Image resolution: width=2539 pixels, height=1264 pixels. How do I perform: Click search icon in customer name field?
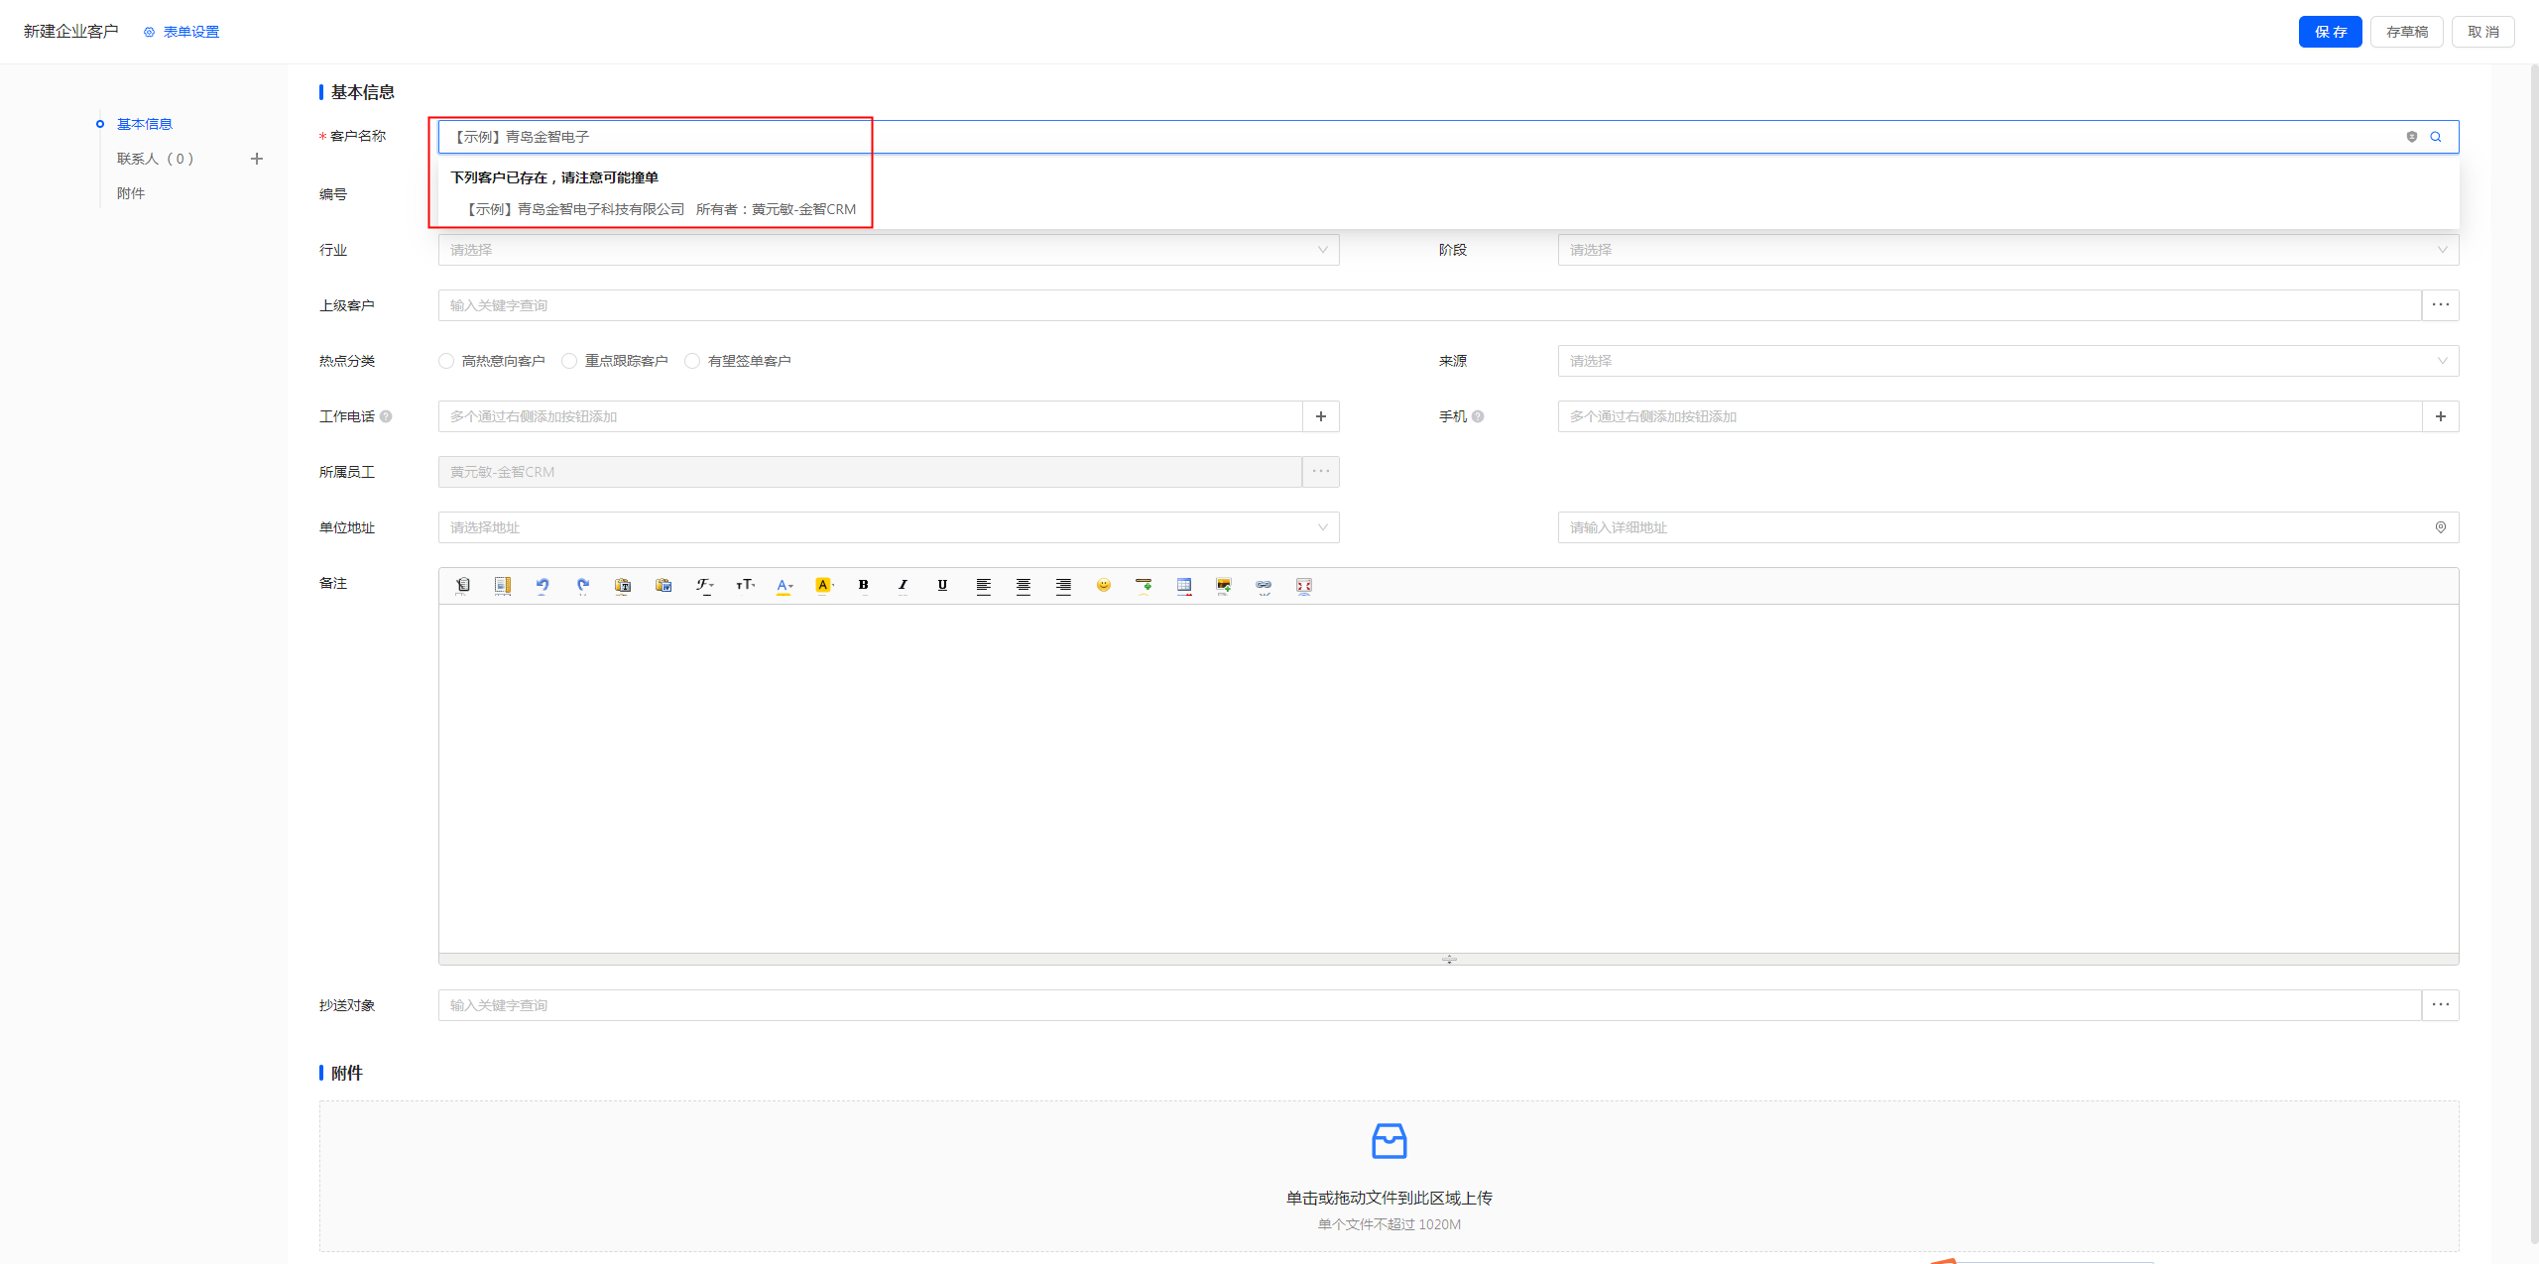coord(2436,137)
